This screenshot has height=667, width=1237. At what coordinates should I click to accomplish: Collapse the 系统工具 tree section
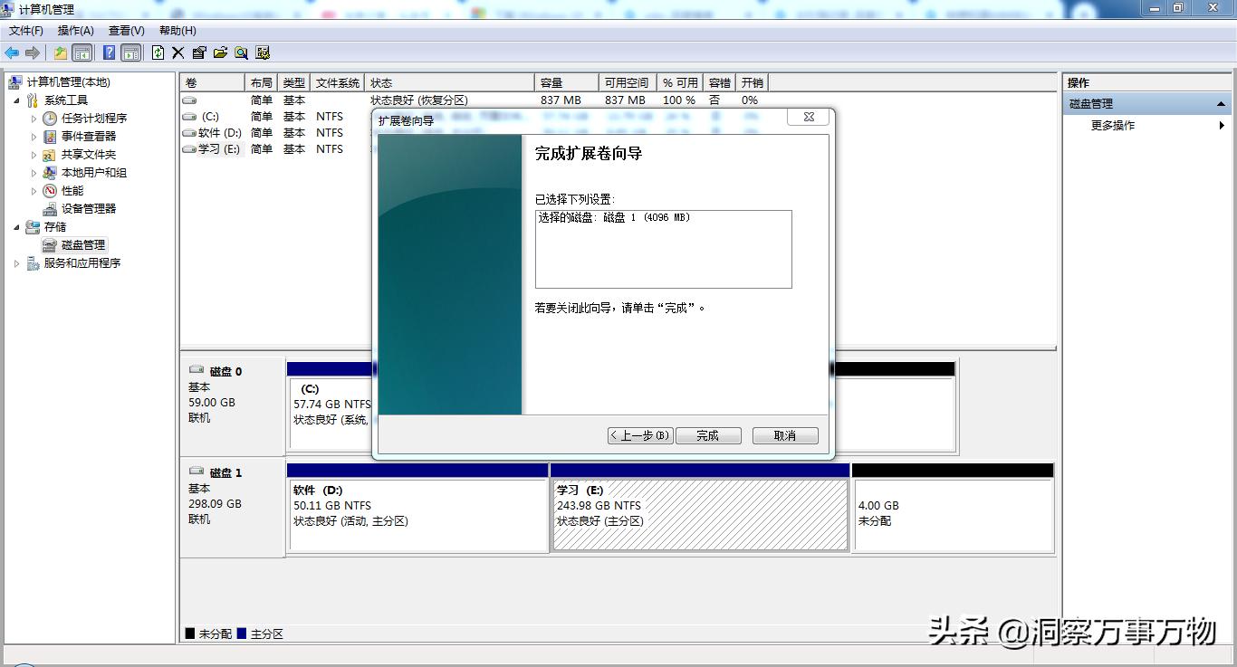point(16,100)
